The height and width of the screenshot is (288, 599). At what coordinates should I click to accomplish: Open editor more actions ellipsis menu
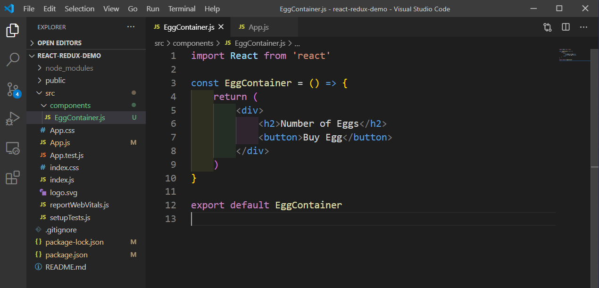click(x=584, y=27)
